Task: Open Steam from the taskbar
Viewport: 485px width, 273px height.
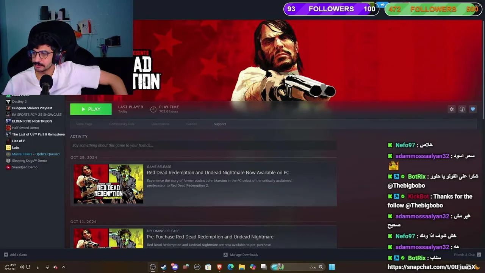Action: [x=164, y=267]
